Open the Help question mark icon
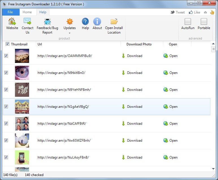The image size is (218, 180). (85, 21)
